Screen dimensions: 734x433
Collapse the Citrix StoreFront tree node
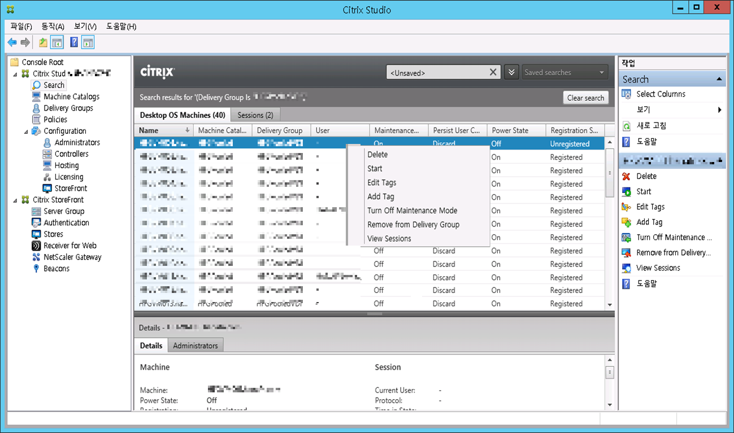coord(15,200)
